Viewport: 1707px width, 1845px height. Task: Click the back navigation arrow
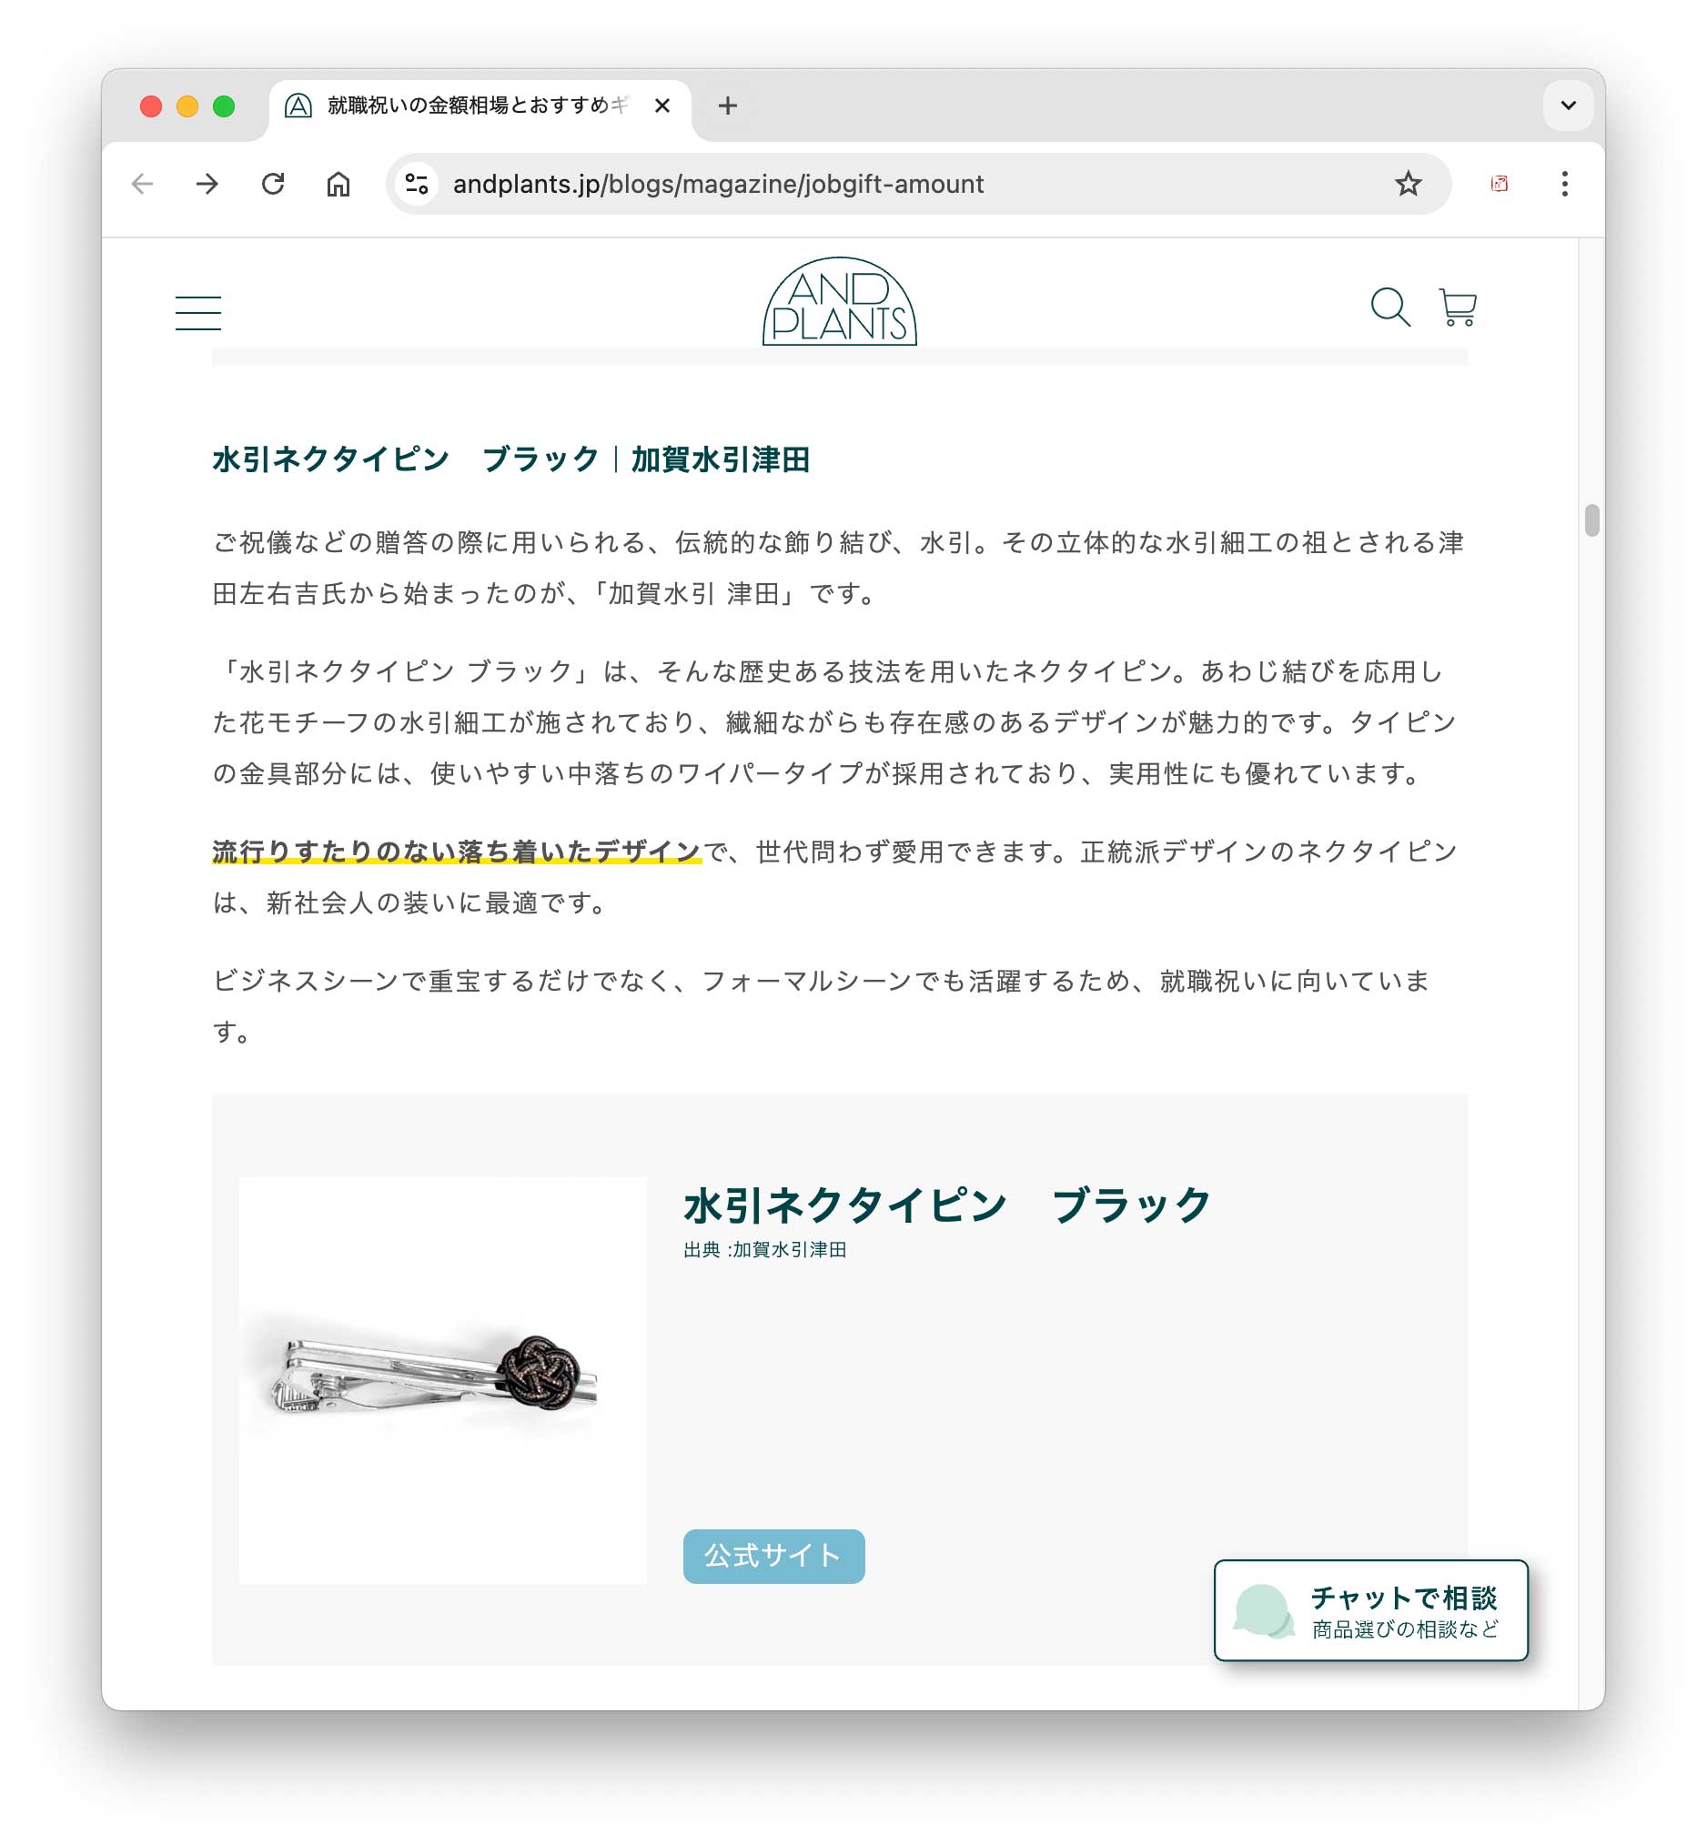click(142, 184)
